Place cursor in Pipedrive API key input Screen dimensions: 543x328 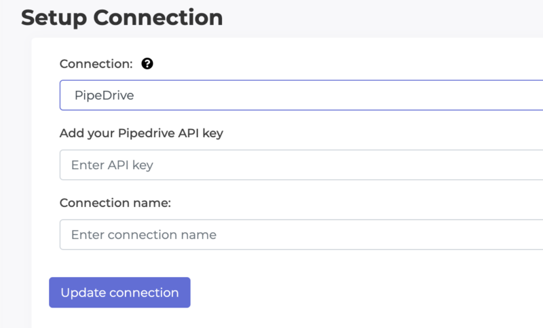[x=301, y=165]
